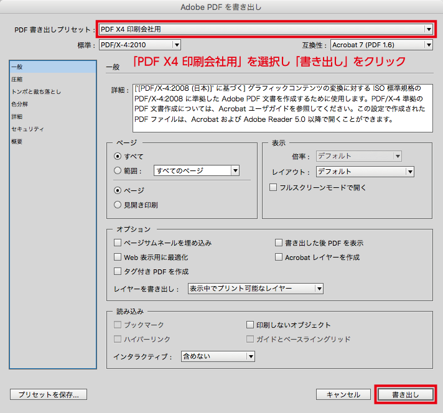Toggle ブックマーク checkbox
Screen dimensions: 443x413
click(117, 325)
